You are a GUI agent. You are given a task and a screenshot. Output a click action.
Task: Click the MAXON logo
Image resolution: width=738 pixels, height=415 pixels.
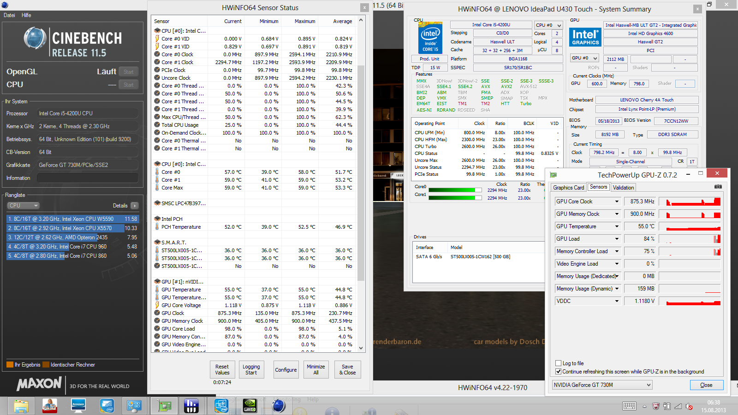point(39,384)
